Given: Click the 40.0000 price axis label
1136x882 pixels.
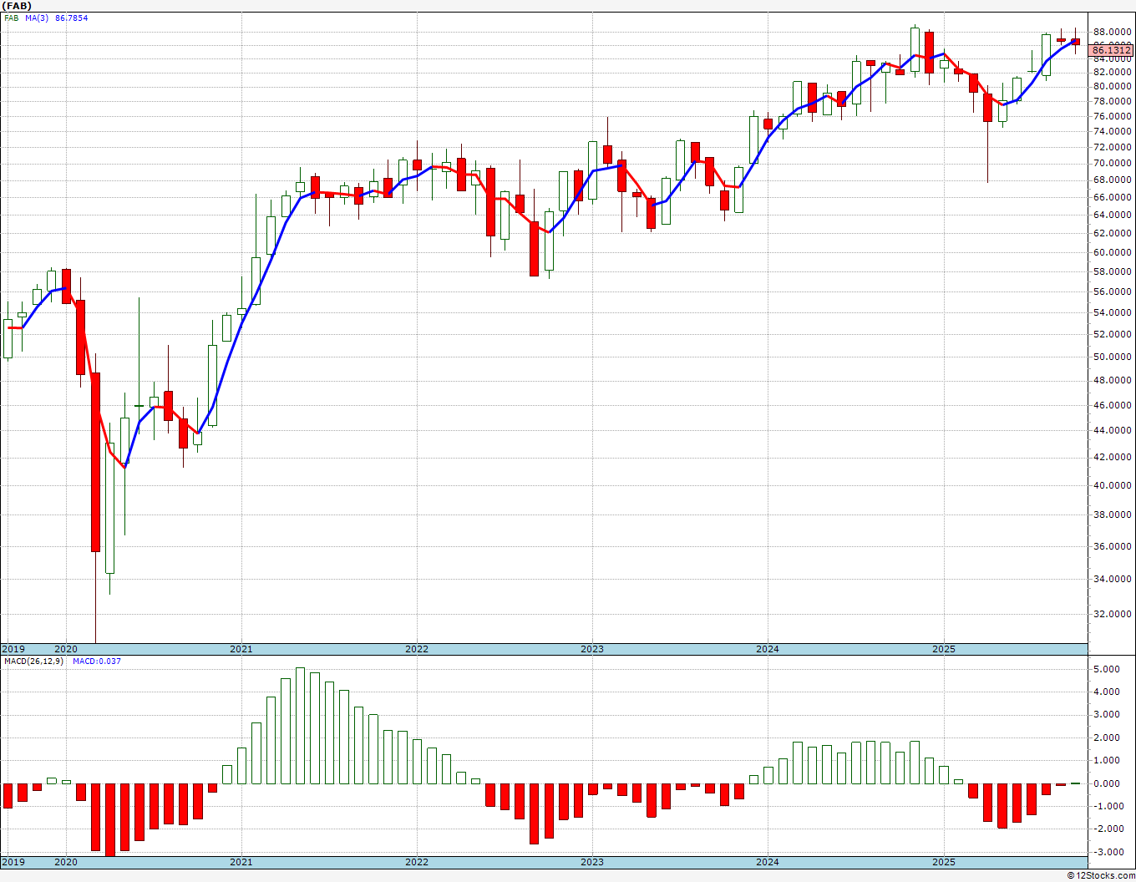Looking at the screenshot, I should coord(1113,485).
